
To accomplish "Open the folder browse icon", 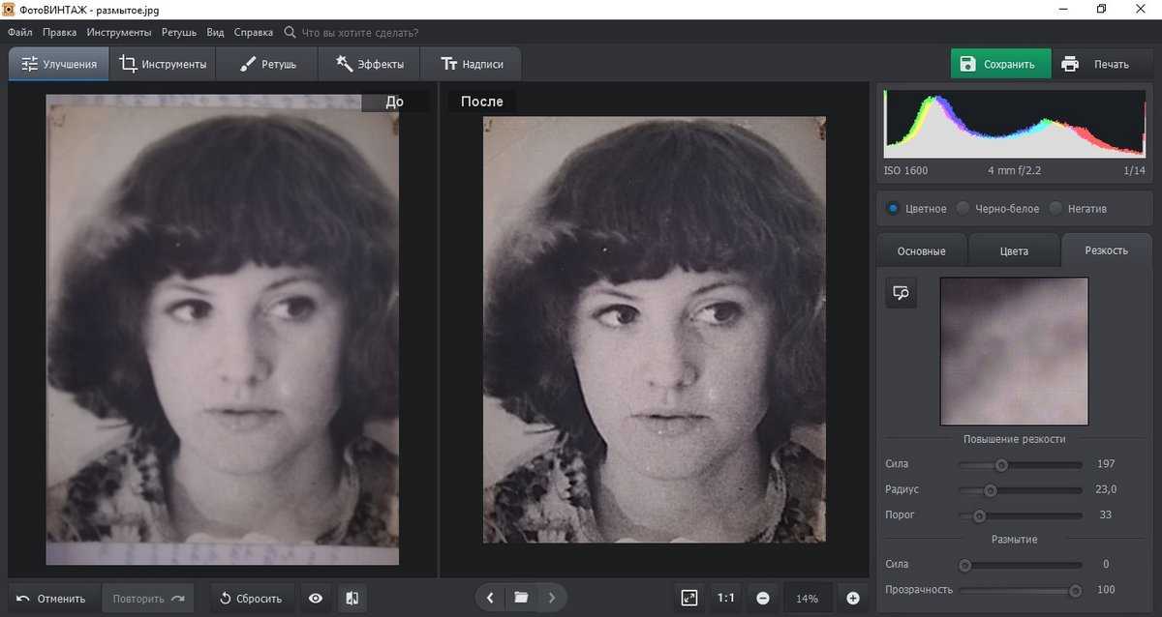I will pyautogui.click(x=521, y=598).
